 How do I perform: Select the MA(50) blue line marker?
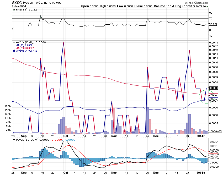click(x=14, y=45)
